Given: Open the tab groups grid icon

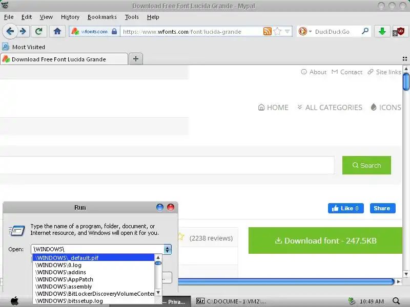Looking at the screenshot, I should (405, 59).
